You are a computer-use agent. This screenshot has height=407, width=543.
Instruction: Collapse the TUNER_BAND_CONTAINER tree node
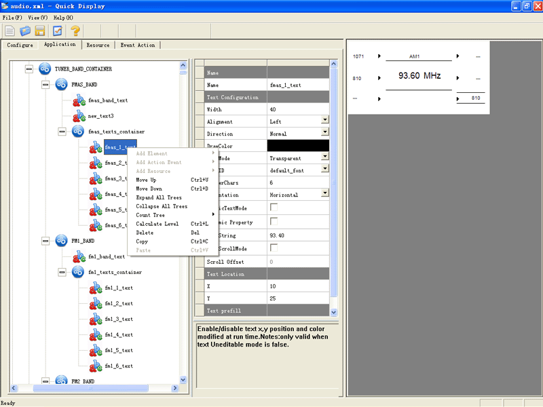click(29, 69)
